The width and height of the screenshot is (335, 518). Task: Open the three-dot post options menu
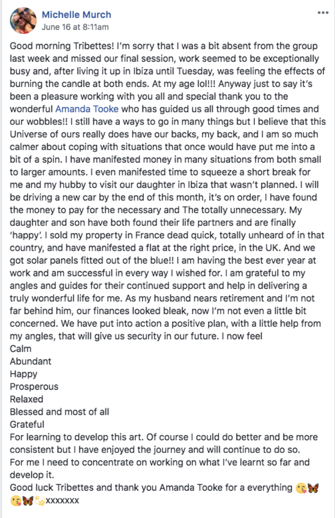coord(323,13)
